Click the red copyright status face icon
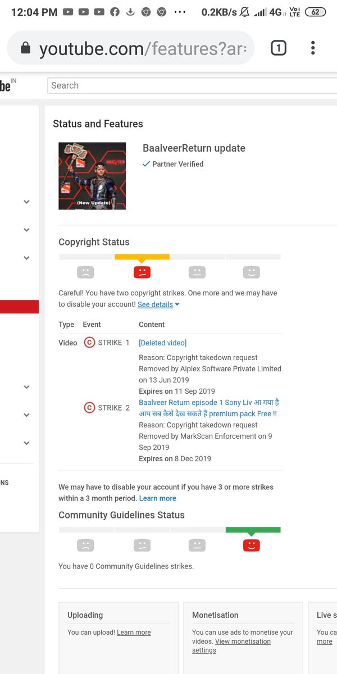337x674 pixels. tap(142, 272)
